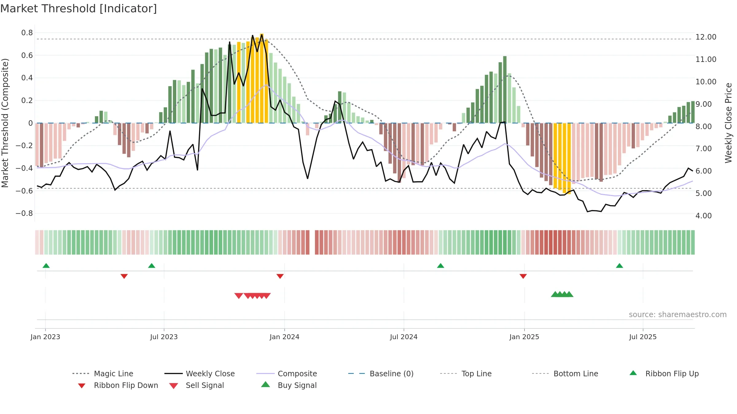Image resolution: width=737 pixels, height=414 pixels.
Task: Click the 6.00 price axis label
Action: (704, 171)
